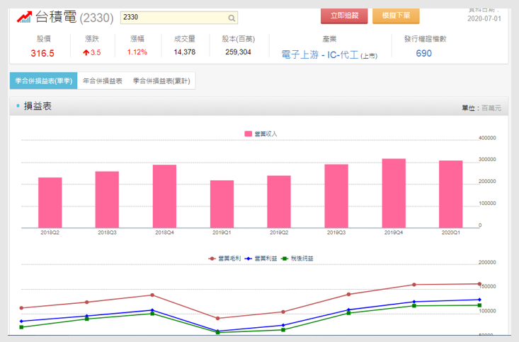
Task: Toggle the 營業收入 legend swatch
Action: coord(249,134)
